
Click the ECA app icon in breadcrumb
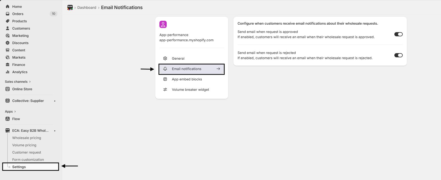point(70,8)
